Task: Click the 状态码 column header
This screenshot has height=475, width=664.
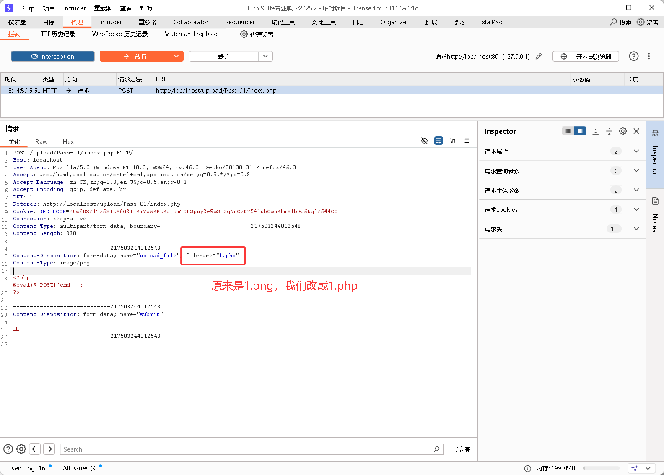Action: click(597, 79)
